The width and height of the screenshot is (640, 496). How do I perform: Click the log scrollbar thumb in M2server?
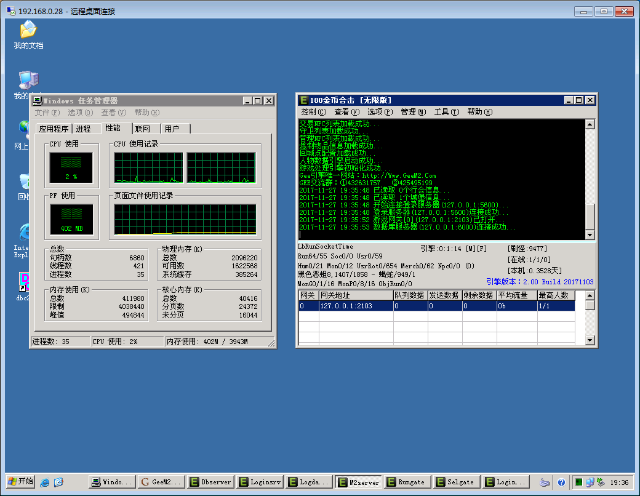[x=590, y=217]
